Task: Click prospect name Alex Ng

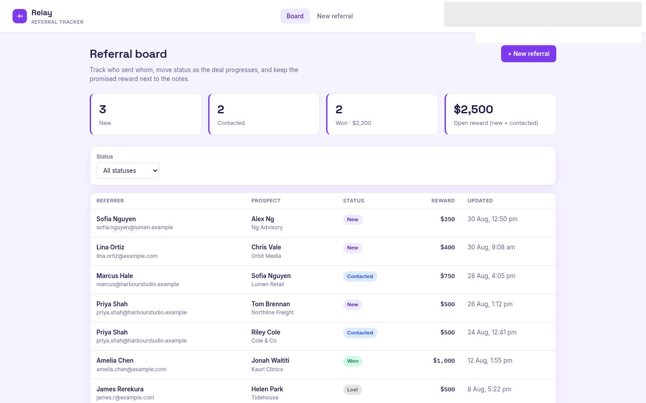Action: click(263, 219)
